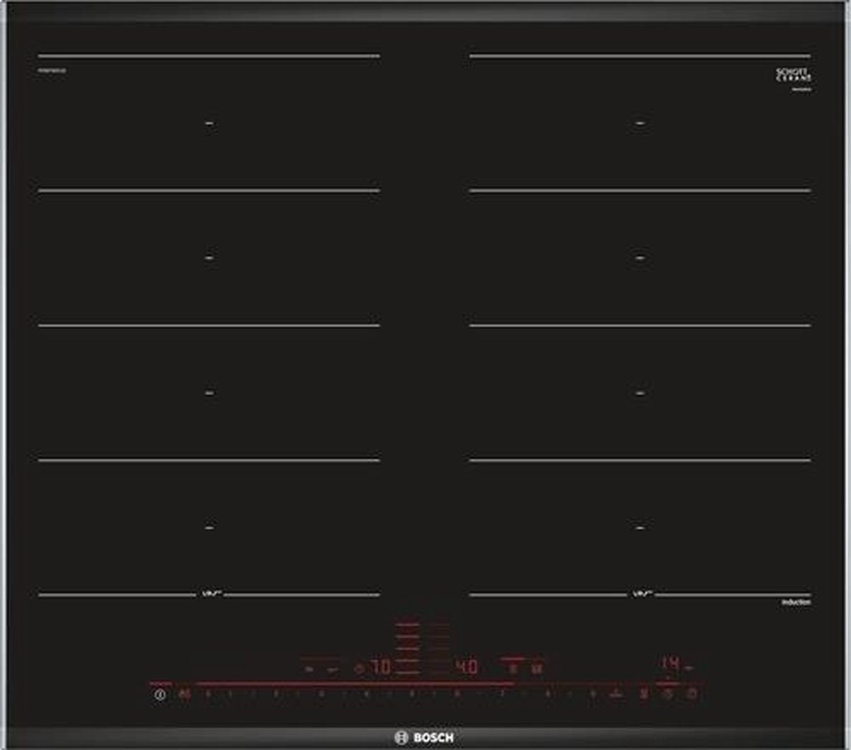Tap the timer display reading 14
This screenshot has width=851, height=750.
[669, 664]
